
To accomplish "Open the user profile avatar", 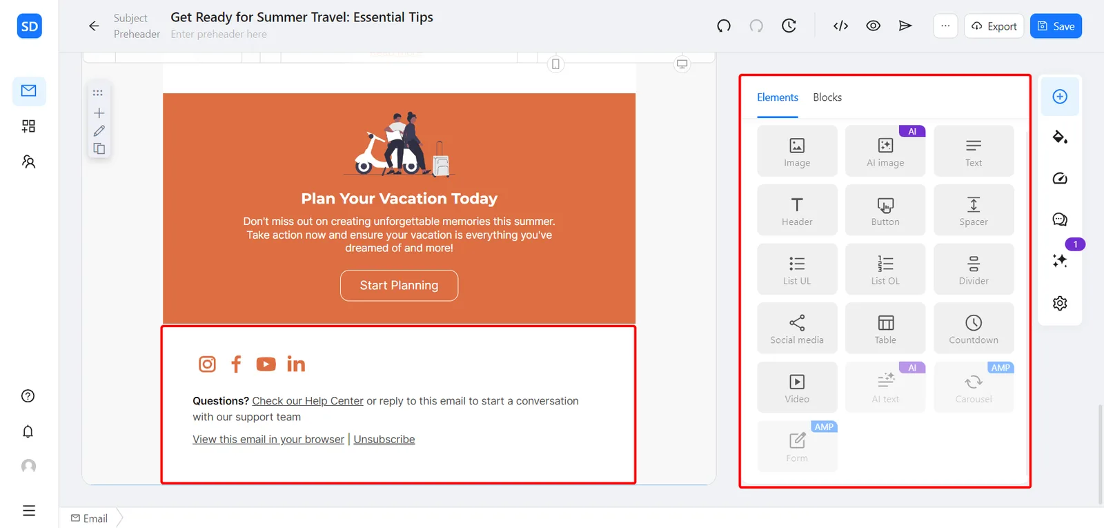I will pyautogui.click(x=28, y=467).
